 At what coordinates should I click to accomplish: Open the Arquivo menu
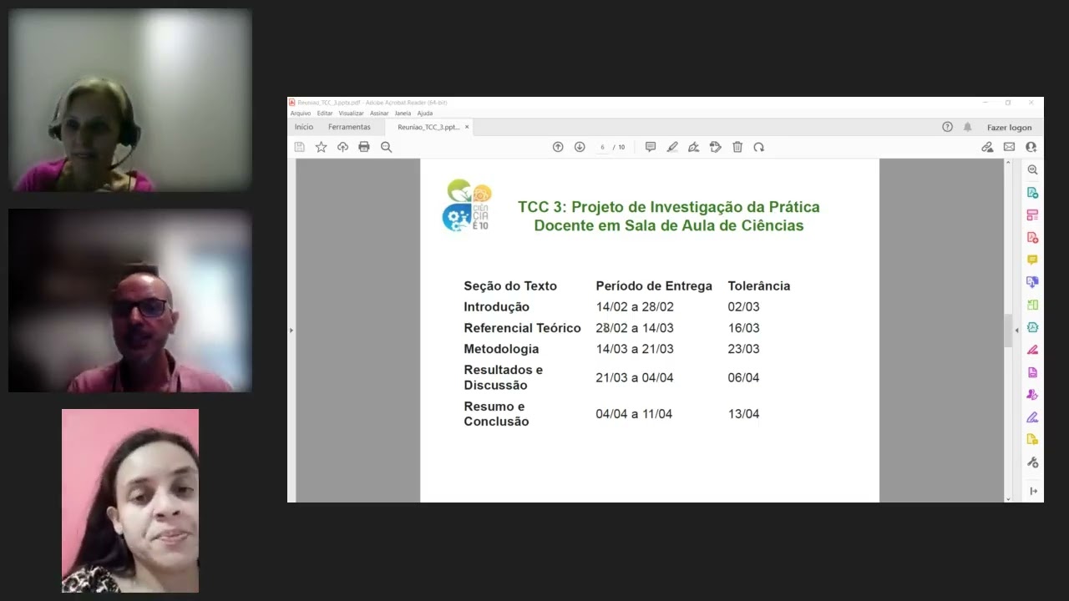click(x=300, y=113)
